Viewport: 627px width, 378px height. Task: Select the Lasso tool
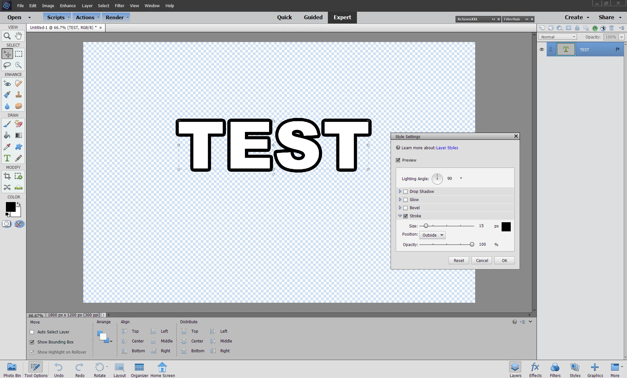(7, 65)
